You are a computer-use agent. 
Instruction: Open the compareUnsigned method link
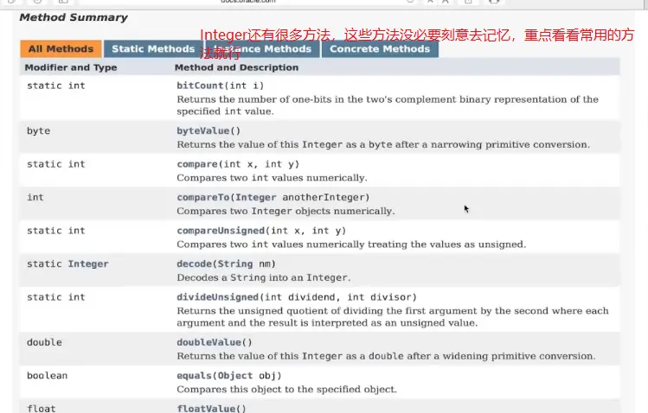(x=221, y=231)
